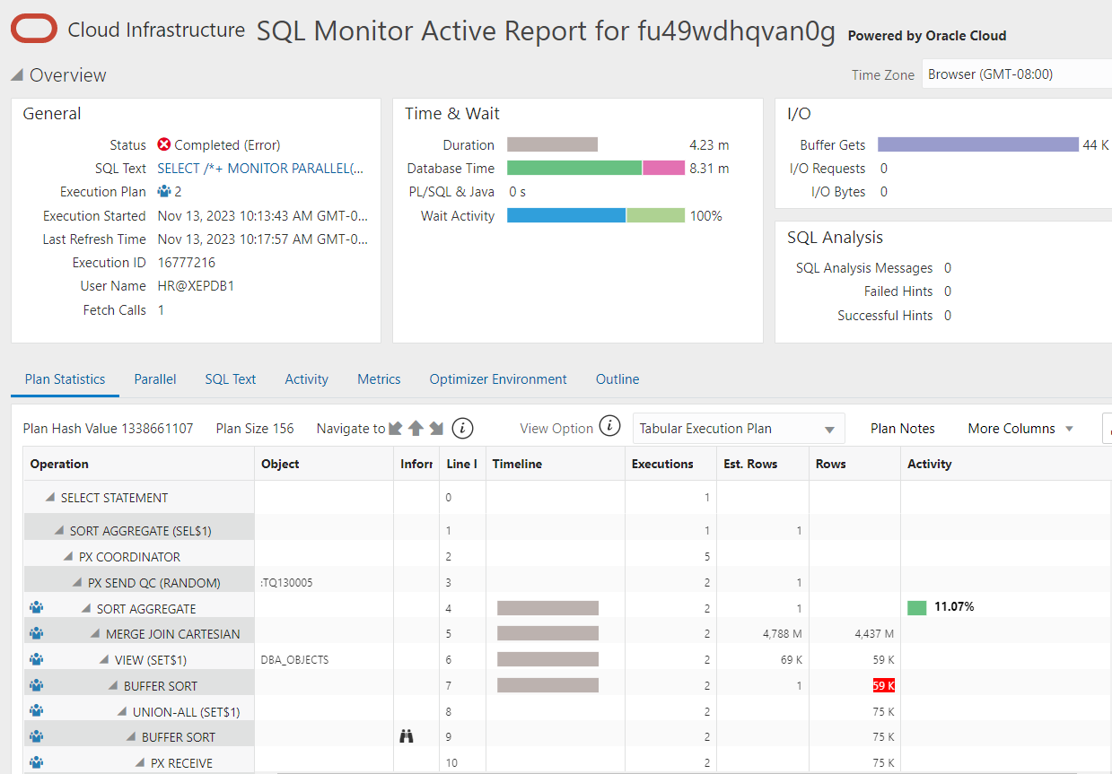Click the blue Wait Activity bar segment
The width and height of the screenshot is (1112, 774).
[566, 215]
